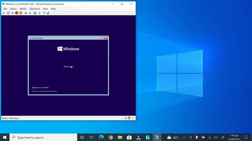Image resolution: width=252 pixels, height=141 pixels.
Task: Click the microphone icon in VM status bar
Action: [x=129, y=118]
